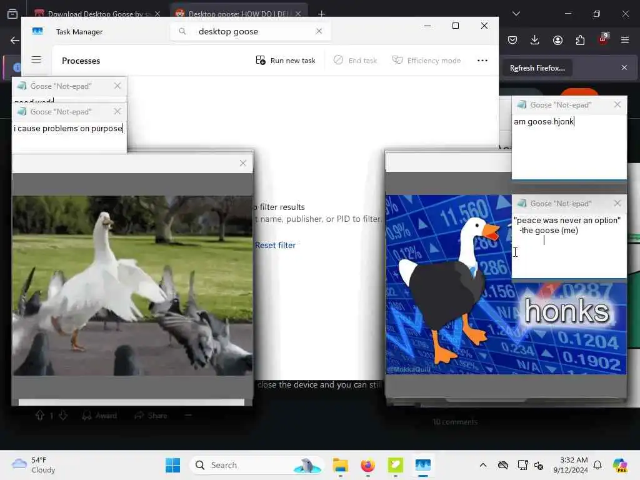This screenshot has height=480, width=640.
Task: Close the "peace was never an option" notepad
Action: 617,203
